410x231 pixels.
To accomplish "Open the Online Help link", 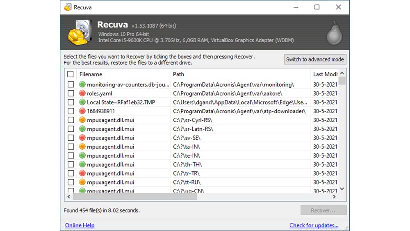I will tap(80, 225).
